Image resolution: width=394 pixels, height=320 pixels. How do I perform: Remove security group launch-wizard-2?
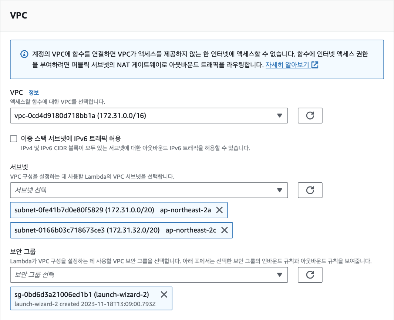[x=164, y=294]
